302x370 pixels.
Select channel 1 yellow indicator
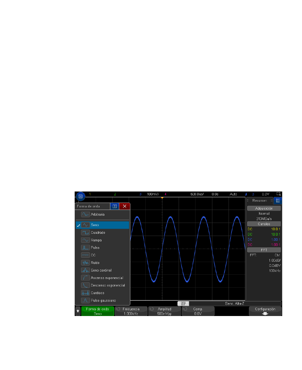[90, 194]
